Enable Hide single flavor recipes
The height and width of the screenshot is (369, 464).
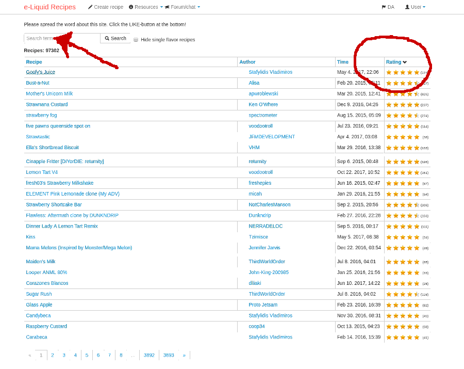(135, 40)
